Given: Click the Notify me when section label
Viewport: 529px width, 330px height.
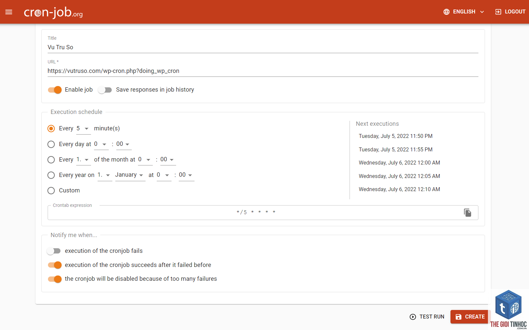Looking at the screenshot, I should tap(74, 235).
